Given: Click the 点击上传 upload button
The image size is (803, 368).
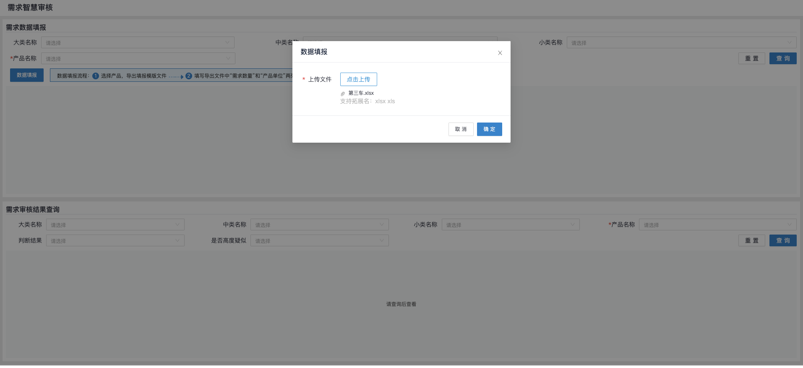Looking at the screenshot, I should [358, 79].
